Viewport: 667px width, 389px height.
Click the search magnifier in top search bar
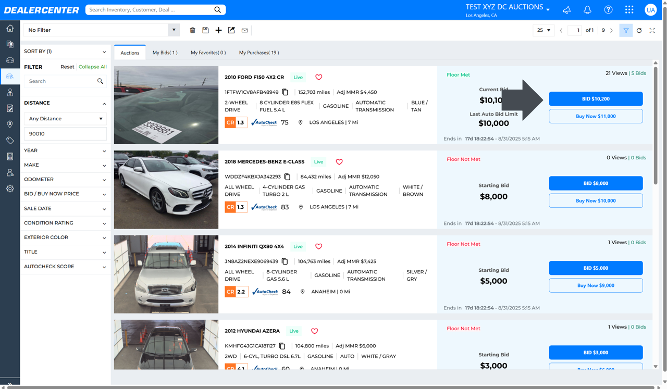coord(217,9)
